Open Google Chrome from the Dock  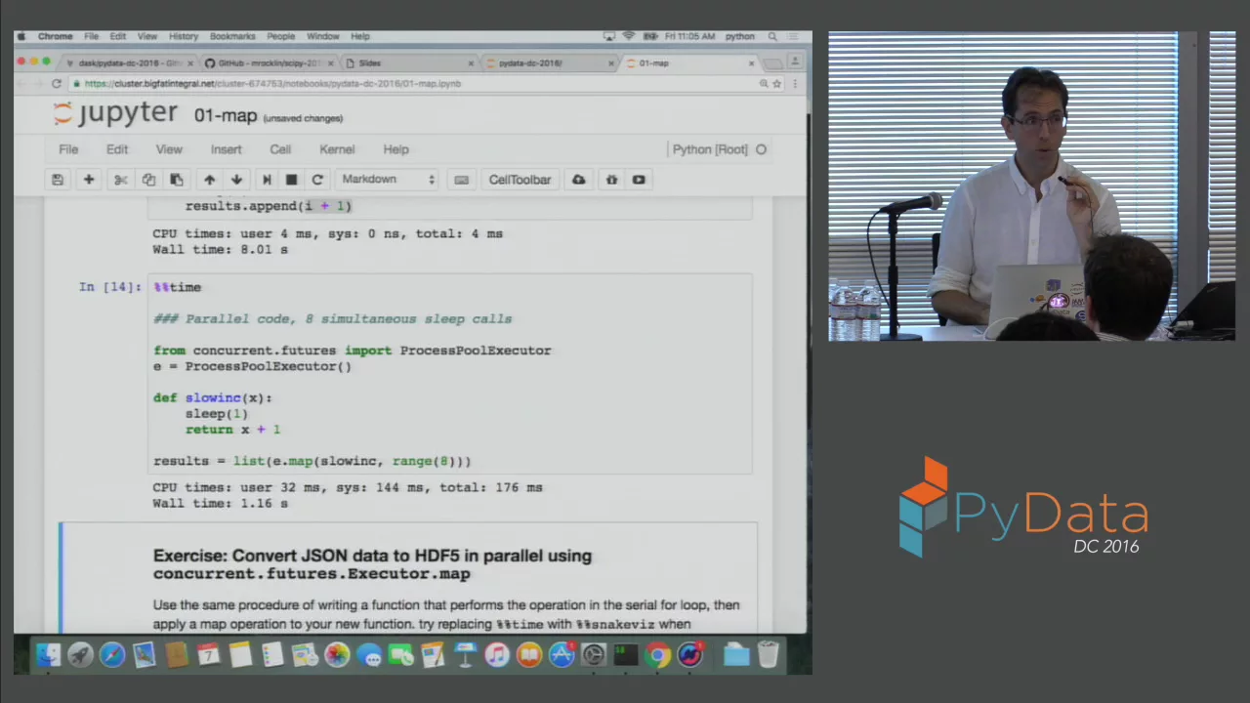tap(657, 655)
